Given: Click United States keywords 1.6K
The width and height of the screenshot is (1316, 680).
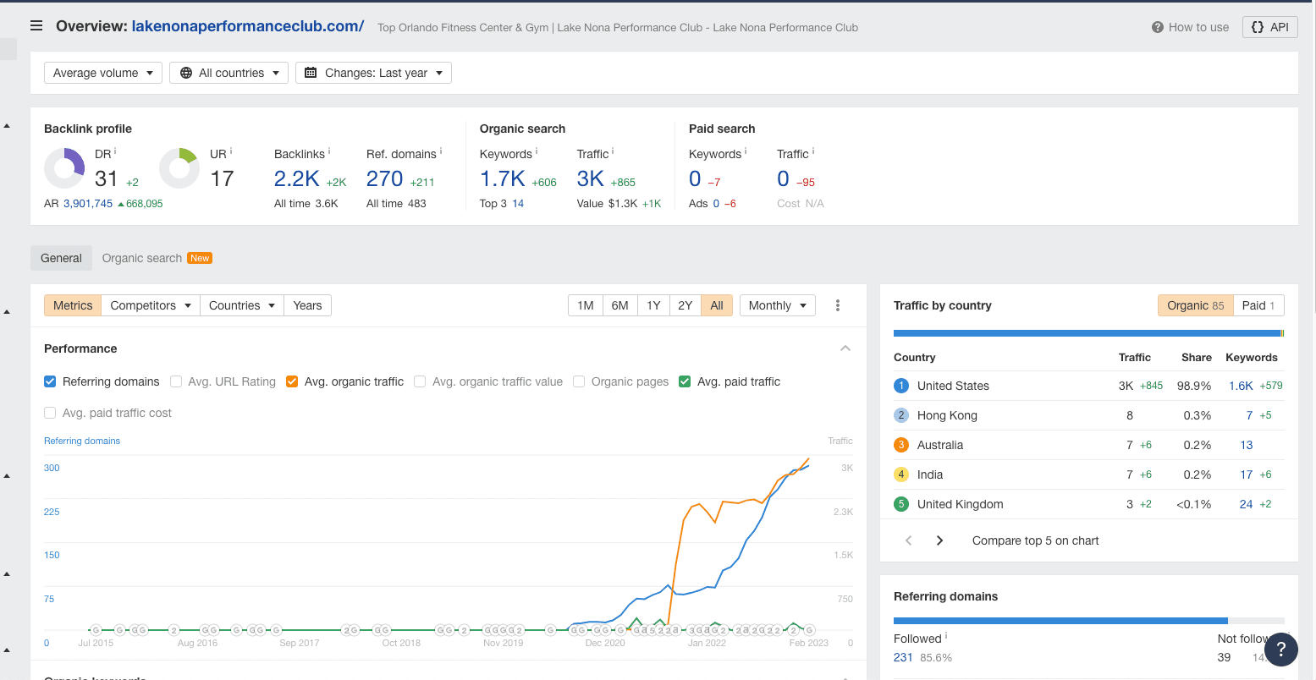Looking at the screenshot, I should (1241, 386).
